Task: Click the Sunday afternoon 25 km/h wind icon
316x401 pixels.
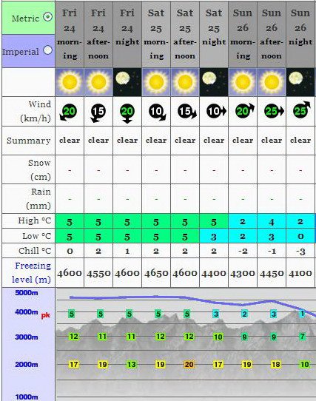Action: point(274,111)
